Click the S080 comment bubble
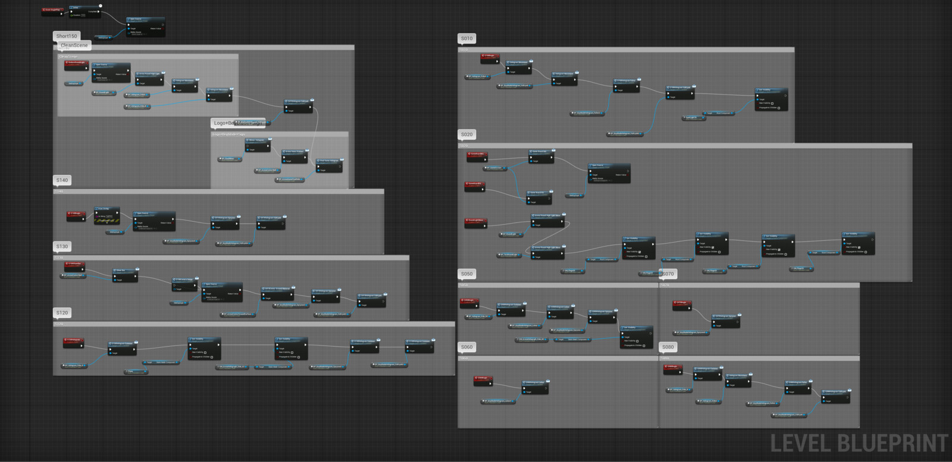This screenshot has height=462, width=952. click(668, 347)
